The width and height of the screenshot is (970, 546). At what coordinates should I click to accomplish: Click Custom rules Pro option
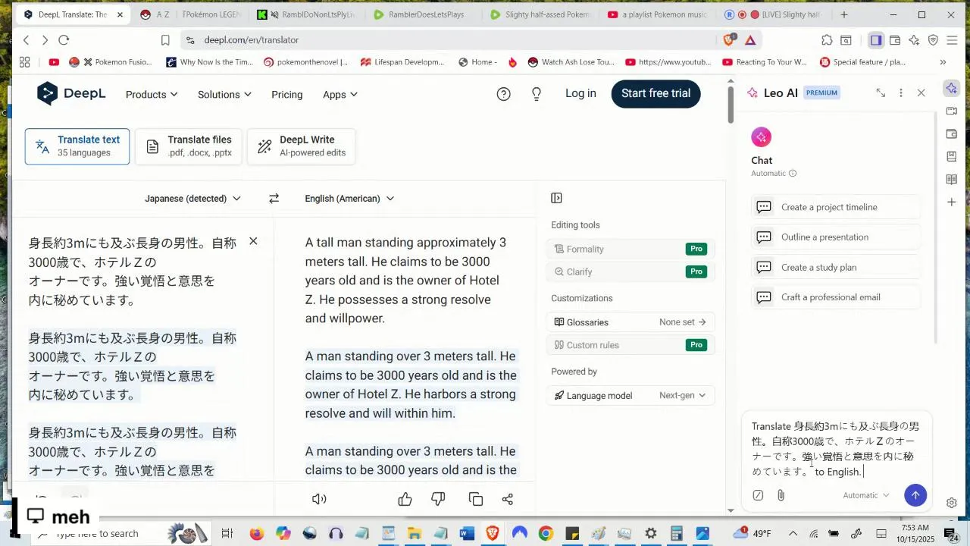point(630,345)
